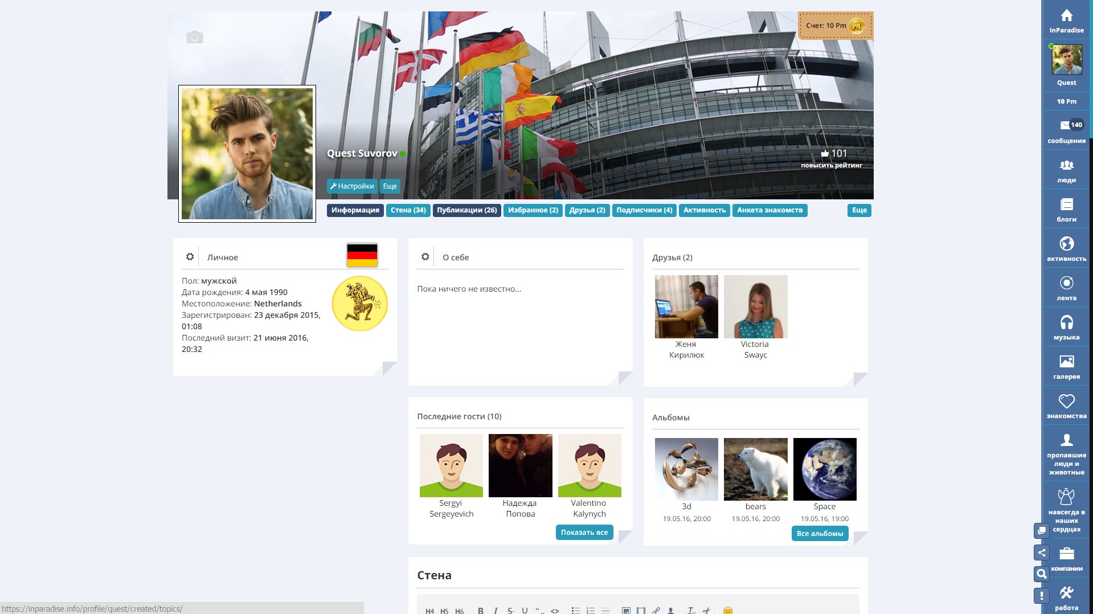The image size is (1093, 614).
Task: Open the dating heart icon
Action: pyautogui.click(x=1066, y=402)
